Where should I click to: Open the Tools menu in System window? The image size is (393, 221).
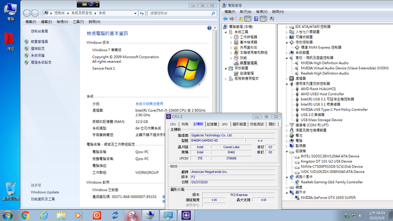[x=78, y=22]
